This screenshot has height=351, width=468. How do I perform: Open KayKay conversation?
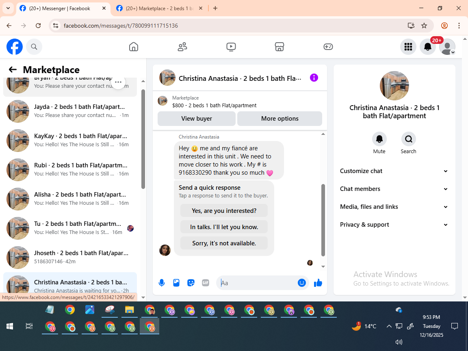coord(70,140)
